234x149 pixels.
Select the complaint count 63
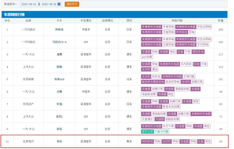[221, 141]
